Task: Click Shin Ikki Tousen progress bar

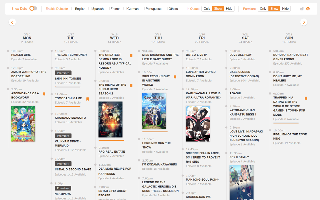Action: point(68,87)
